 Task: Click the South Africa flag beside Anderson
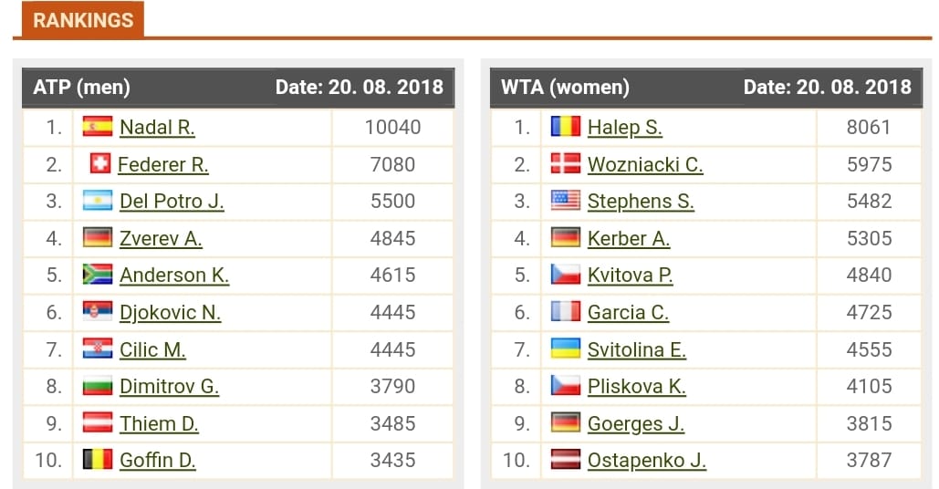[x=98, y=275]
